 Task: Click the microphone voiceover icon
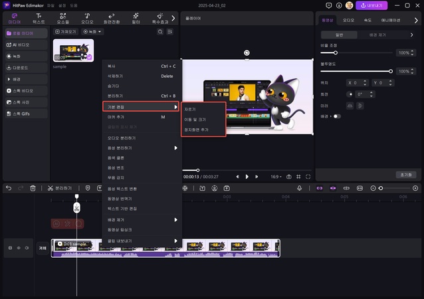pyautogui.click(x=299, y=188)
